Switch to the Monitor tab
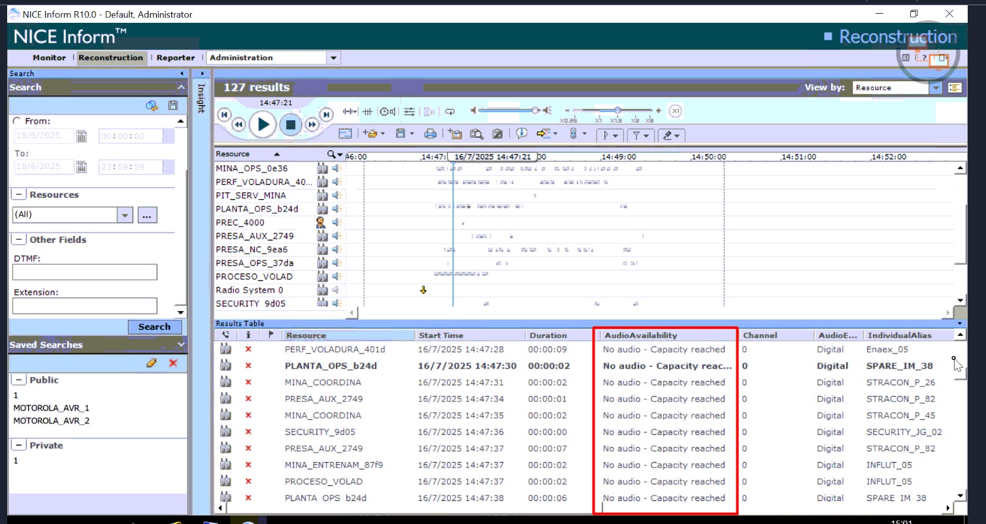This screenshot has width=986, height=524. coord(50,57)
